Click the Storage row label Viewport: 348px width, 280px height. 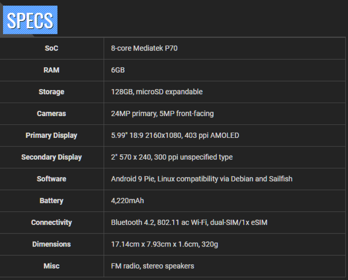coord(51,92)
